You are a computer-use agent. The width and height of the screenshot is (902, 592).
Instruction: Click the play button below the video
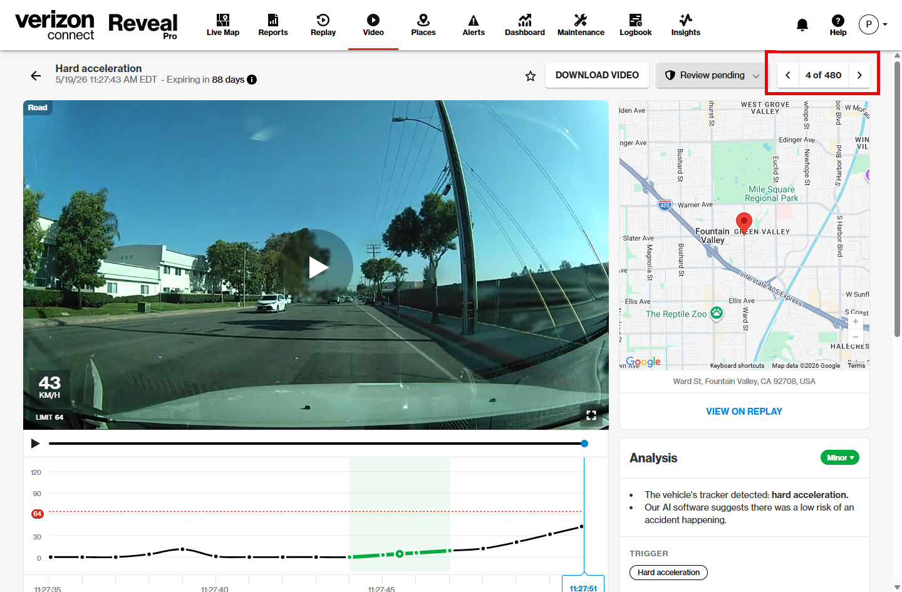pos(36,444)
